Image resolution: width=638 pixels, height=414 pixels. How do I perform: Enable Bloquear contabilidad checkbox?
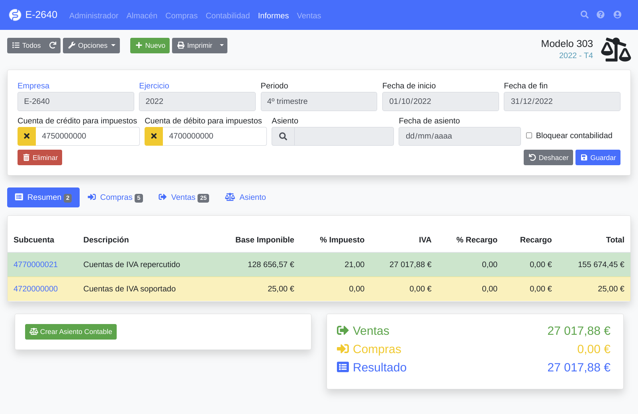[529, 135]
